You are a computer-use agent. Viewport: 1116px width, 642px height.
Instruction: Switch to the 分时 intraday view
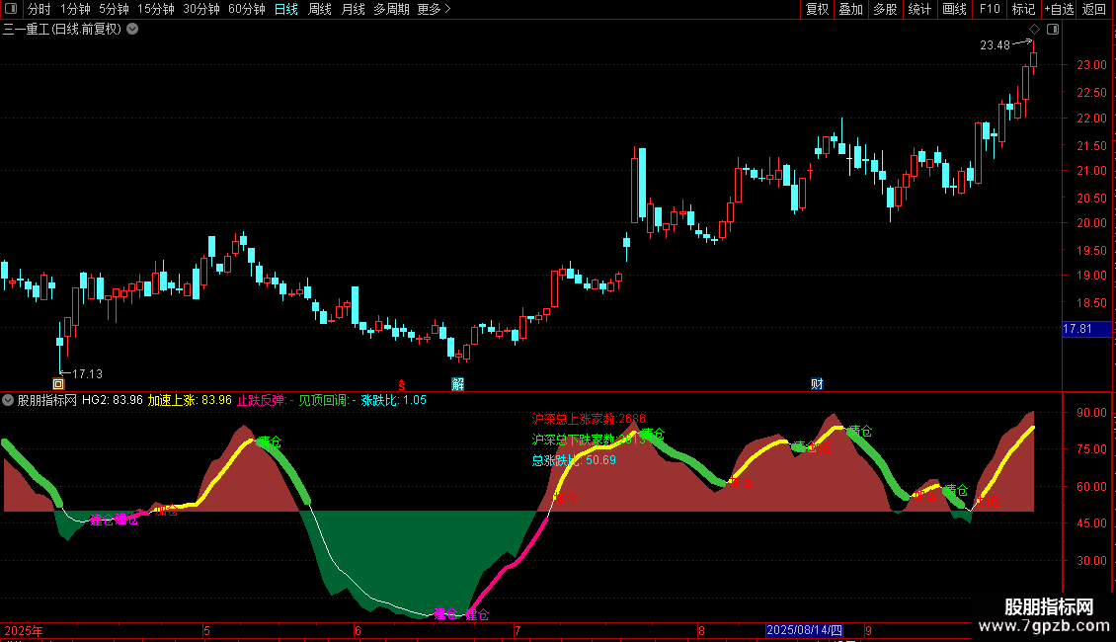click(x=40, y=9)
